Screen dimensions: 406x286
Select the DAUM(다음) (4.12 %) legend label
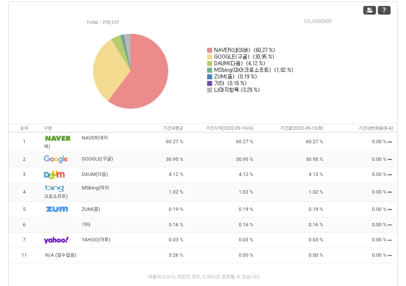[x=239, y=64]
